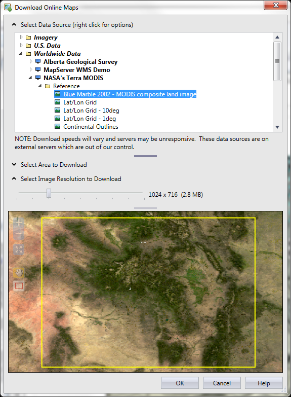
Task: Click the image resolution slider handle
Action: pyautogui.click(x=49, y=193)
